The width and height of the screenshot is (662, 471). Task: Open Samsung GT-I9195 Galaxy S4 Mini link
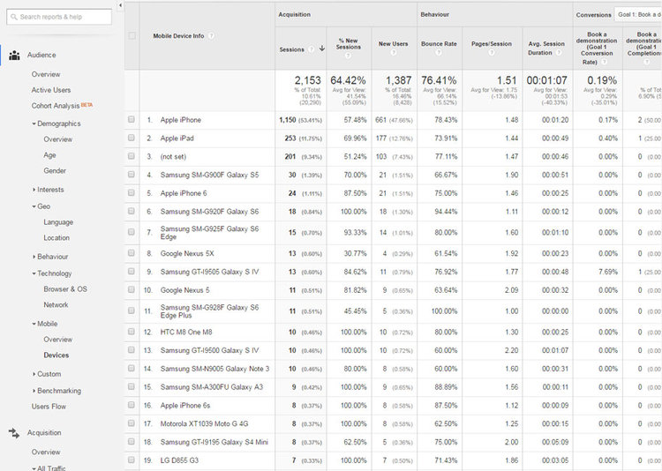[x=214, y=442]
